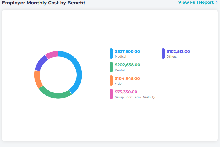Image resolution: width=220 pixels, height=147 pixels.
Task: Select the green Dental donut segment
Action: [x=55, y=94]
